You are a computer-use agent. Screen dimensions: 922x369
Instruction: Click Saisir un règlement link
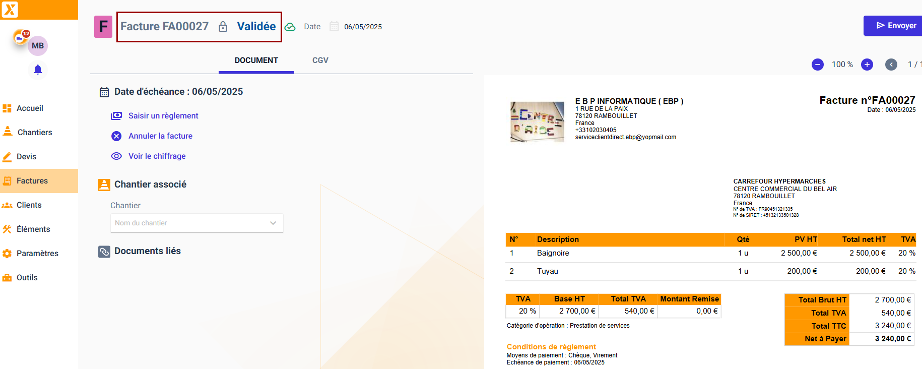pos(163,116)
